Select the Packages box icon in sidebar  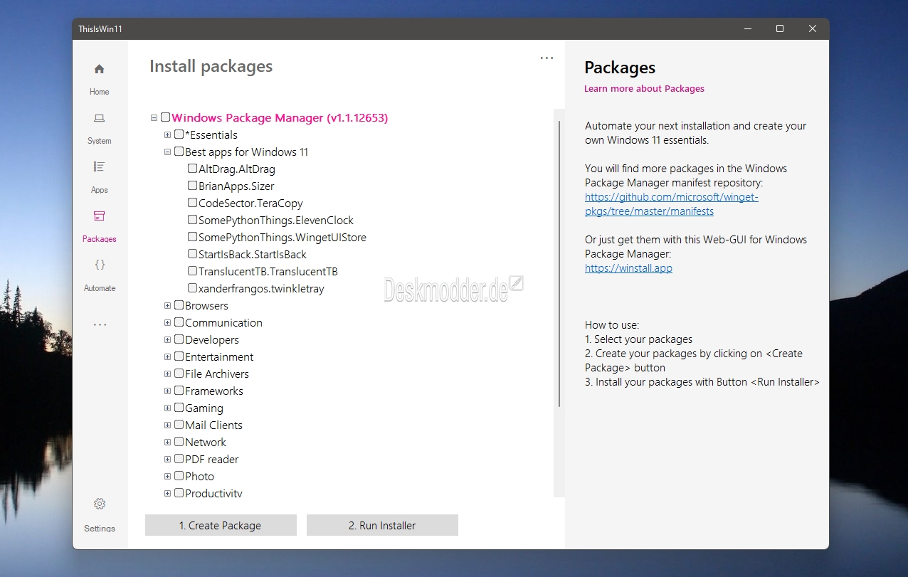(100, 216)
